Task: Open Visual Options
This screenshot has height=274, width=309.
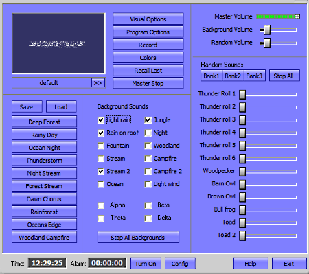Action: click(x=148, y=19)
